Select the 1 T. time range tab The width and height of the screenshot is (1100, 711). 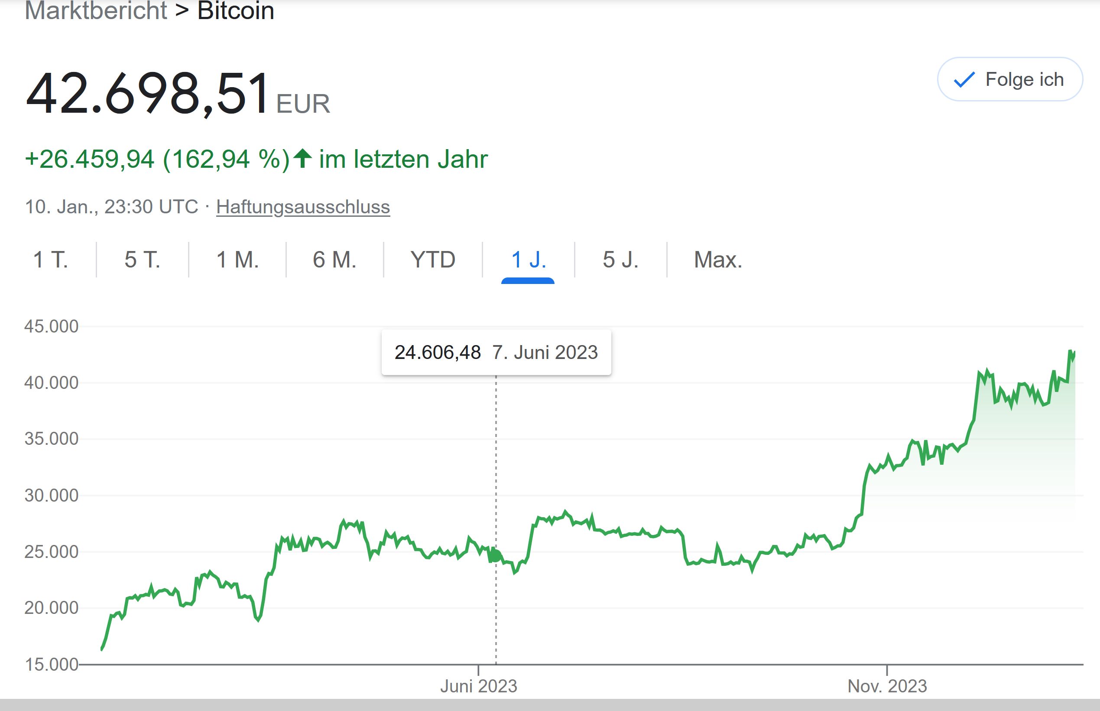point(51,259)
